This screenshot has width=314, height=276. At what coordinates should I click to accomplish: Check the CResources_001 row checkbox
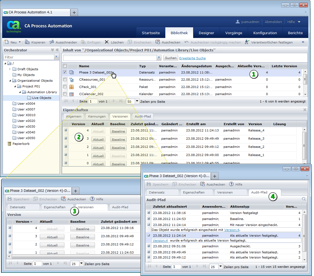point(65,80)
